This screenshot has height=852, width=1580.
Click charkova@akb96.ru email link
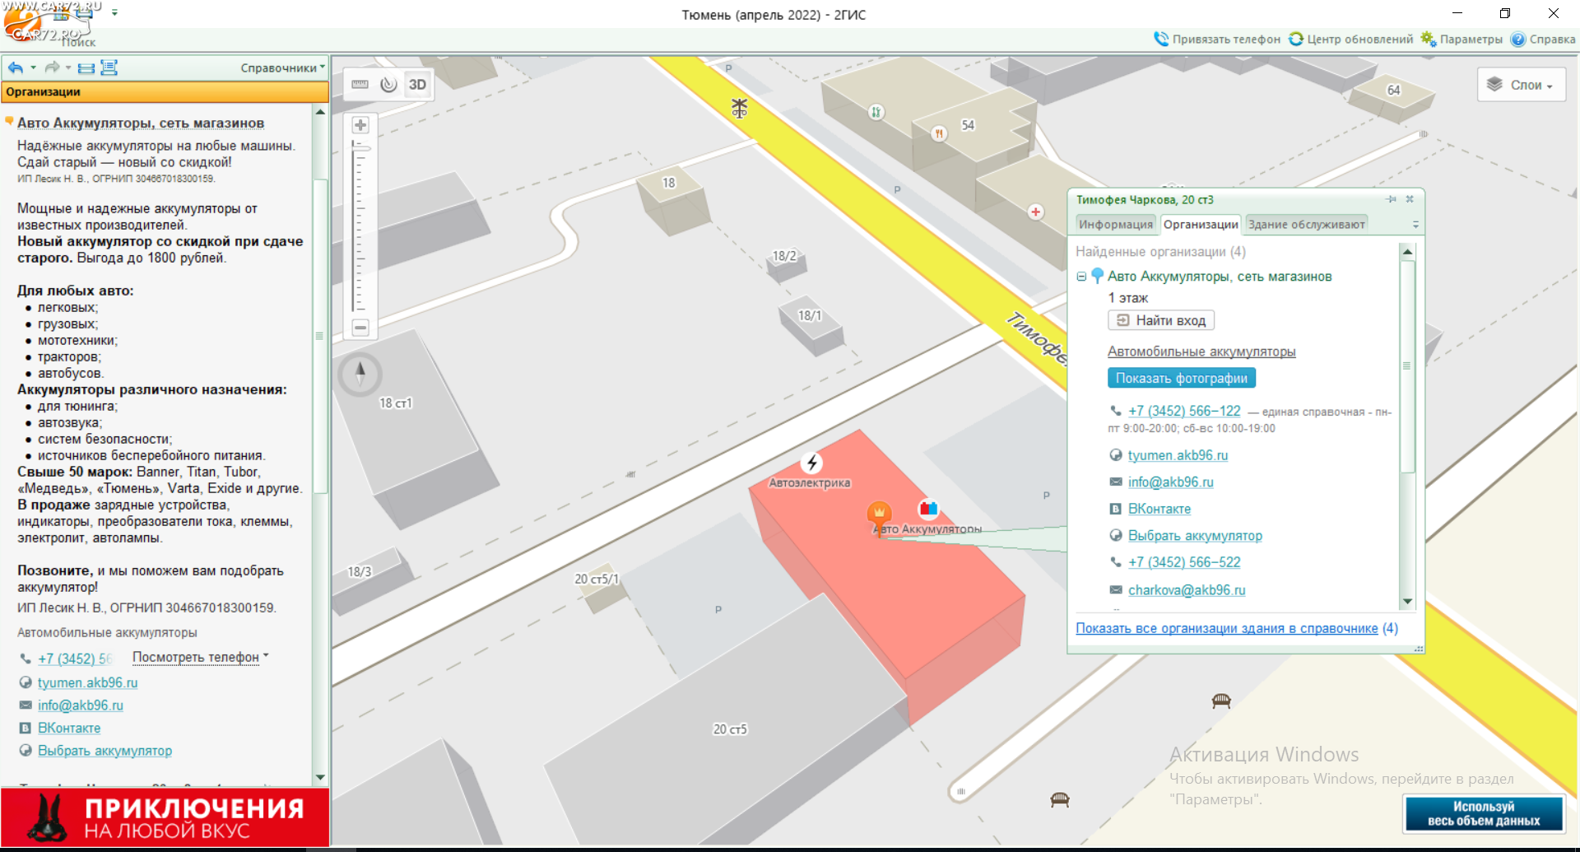coord(1187,590)
